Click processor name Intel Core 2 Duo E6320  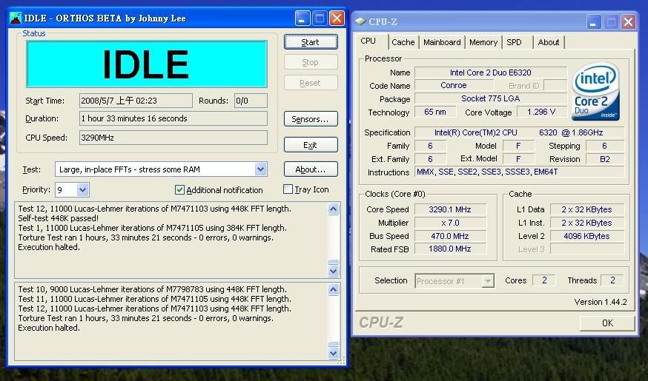tap(491, 73)
